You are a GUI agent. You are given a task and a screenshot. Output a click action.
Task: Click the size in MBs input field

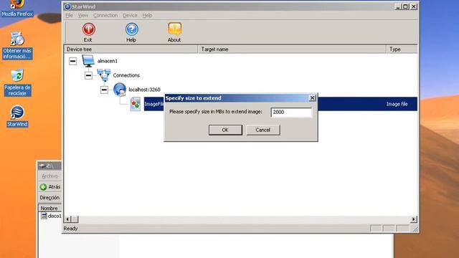[291, 112]
